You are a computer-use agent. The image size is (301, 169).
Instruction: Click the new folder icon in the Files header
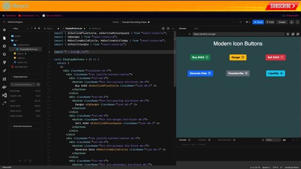(39, 28)
